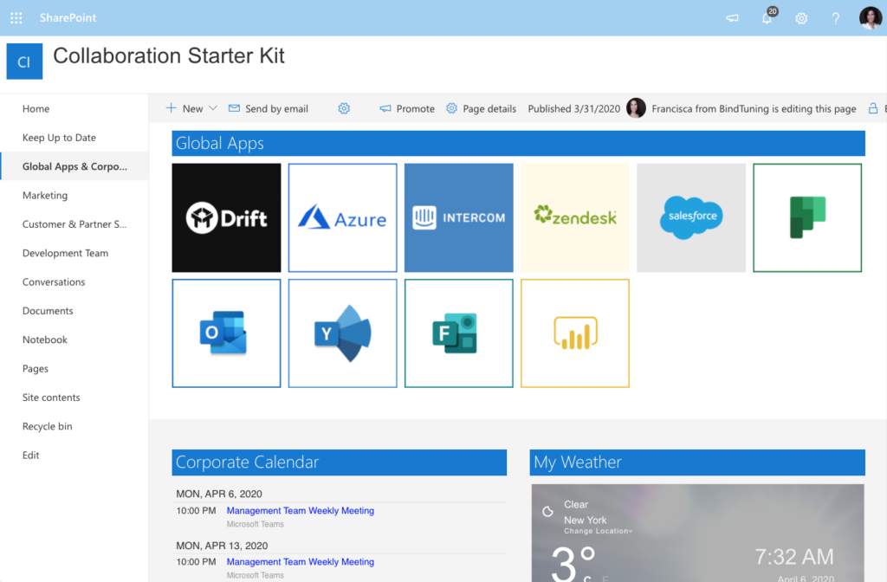Open the Microsoft Planner app tile

(807, 217)
